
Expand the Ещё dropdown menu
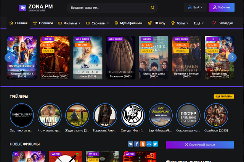[x=199, y=23]
